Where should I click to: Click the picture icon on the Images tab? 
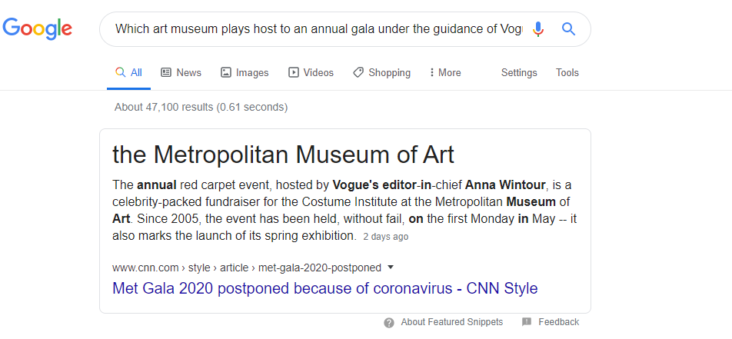pyautogui.click(x=226, y=72)
